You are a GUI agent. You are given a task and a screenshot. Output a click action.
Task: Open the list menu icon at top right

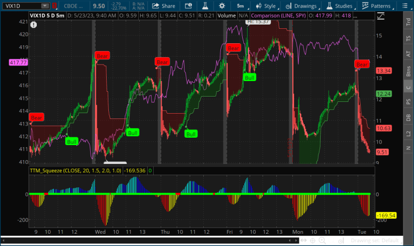(x=405, y=5)
